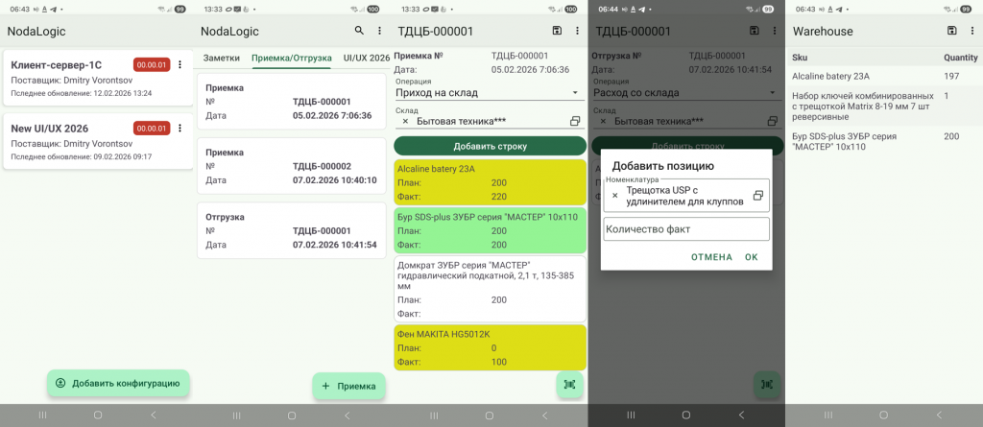Click the New UI/UX 2026 configuration title

click(x=50, y=129)
